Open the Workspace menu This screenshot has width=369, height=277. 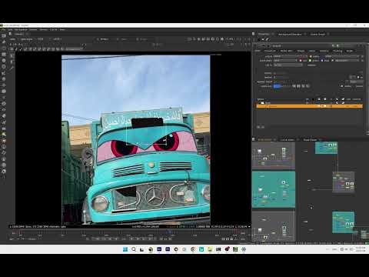(x=21, y=30)
